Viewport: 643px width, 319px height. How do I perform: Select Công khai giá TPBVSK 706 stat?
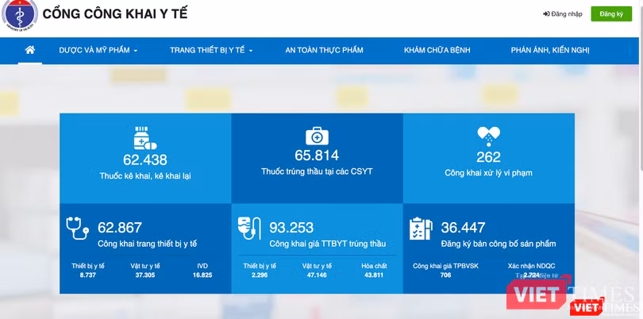tap(446, 271)
